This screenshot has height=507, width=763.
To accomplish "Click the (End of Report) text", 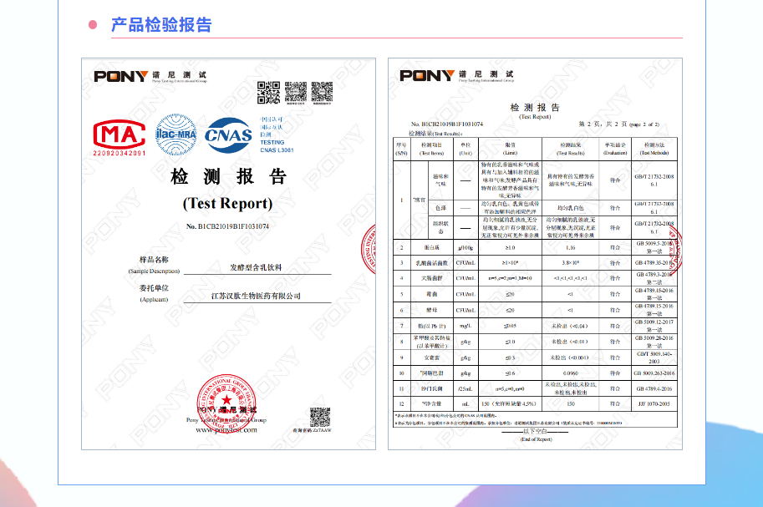I will click(x=536, y=439).
